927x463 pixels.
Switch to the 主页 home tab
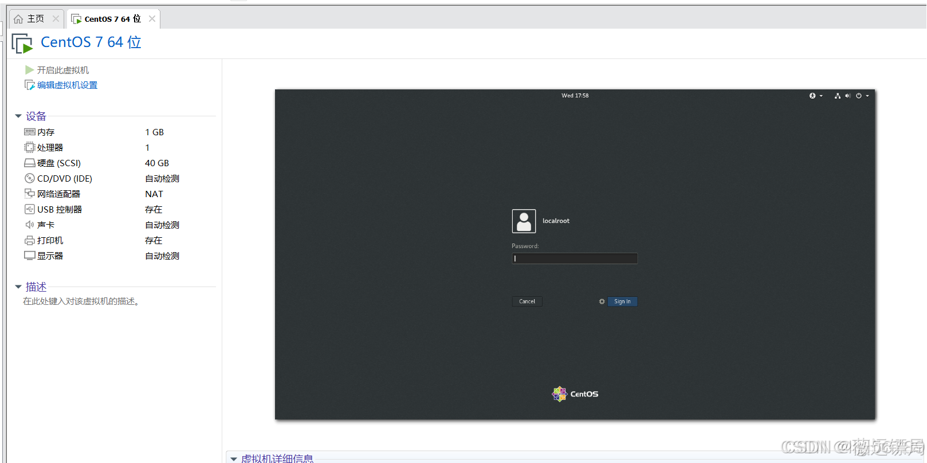pyautogui.click(x=36, y=19)
